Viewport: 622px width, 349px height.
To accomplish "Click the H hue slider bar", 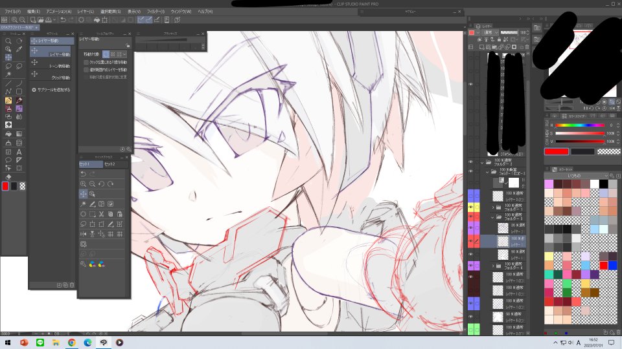I will click(x=579, y=125).
